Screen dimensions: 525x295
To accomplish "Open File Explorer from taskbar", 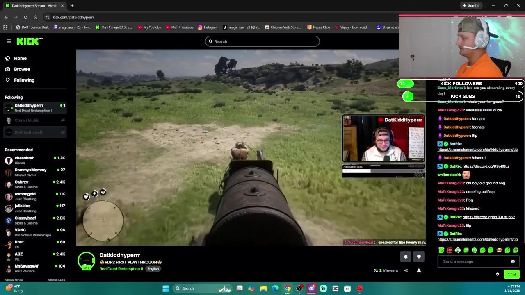I will point(263,288).
